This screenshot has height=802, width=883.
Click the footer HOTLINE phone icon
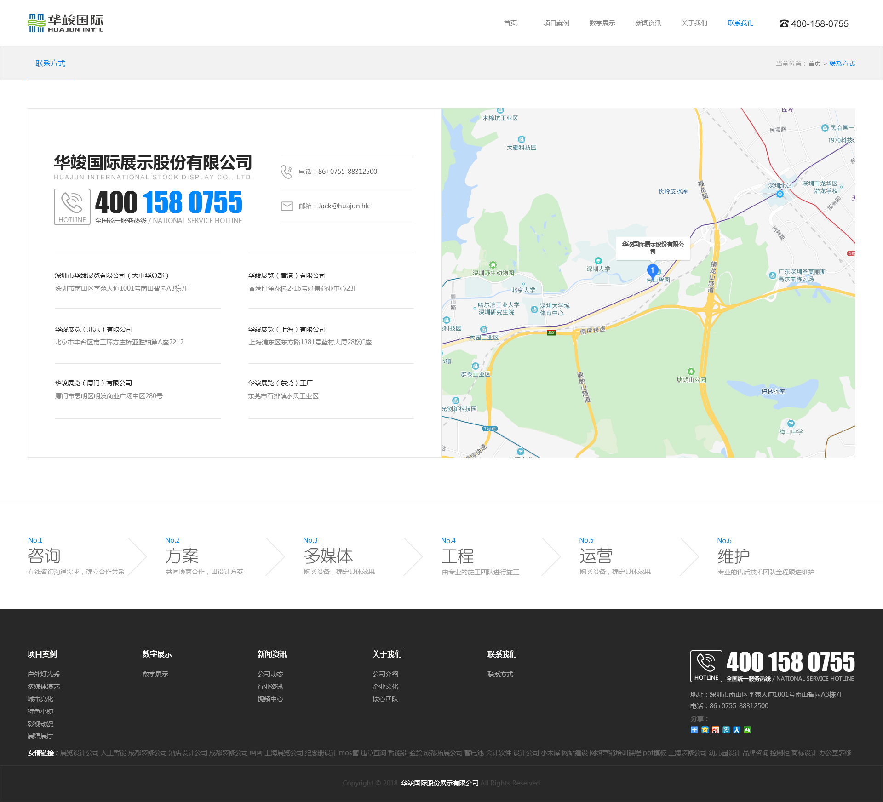point(706,666)
